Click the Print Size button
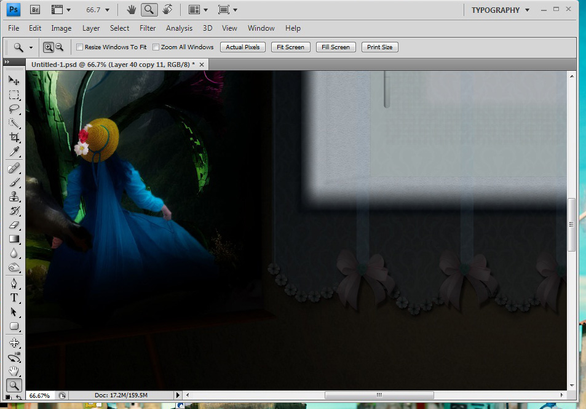This screenshot has width=586, height=409. [380, 47]
